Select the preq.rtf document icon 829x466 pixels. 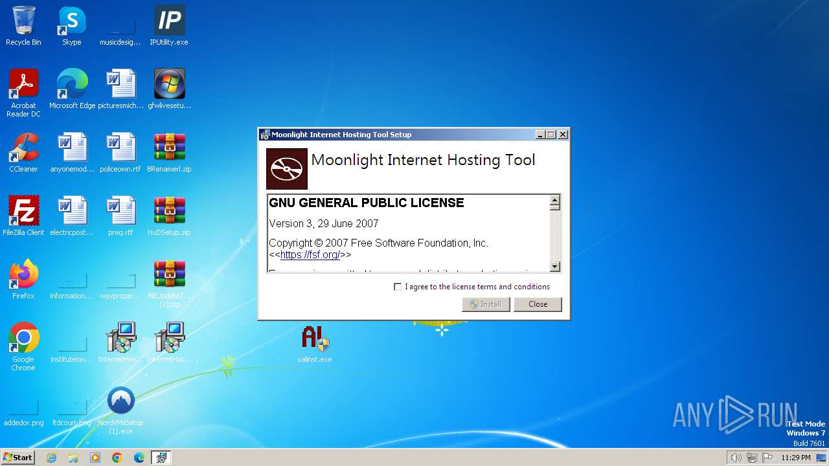(121, 216)
